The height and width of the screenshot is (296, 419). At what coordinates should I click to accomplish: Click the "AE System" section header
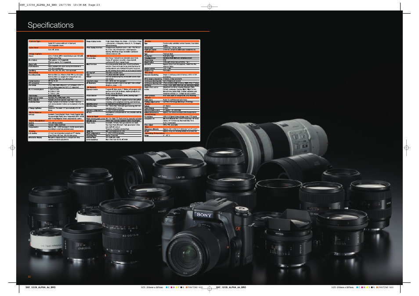tap(114, 87)
